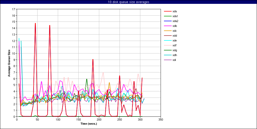
Task: Click the red sda legend line swatch
Action: click(x=168, y=11)
